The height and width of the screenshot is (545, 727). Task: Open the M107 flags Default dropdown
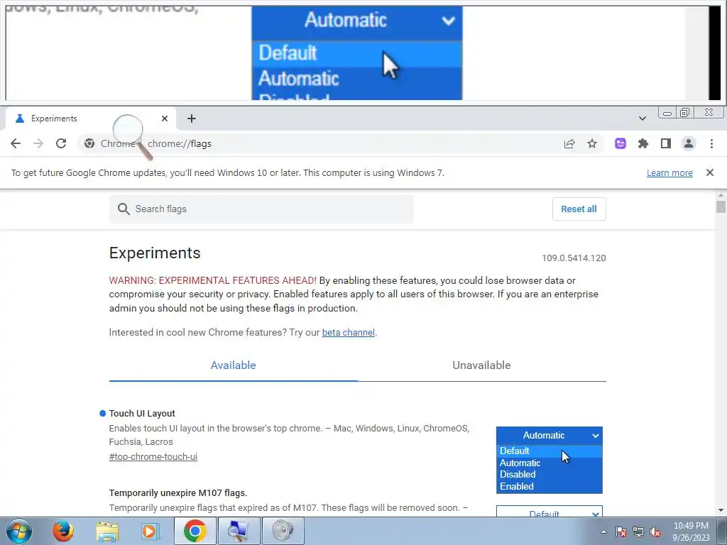click(550, 512)
